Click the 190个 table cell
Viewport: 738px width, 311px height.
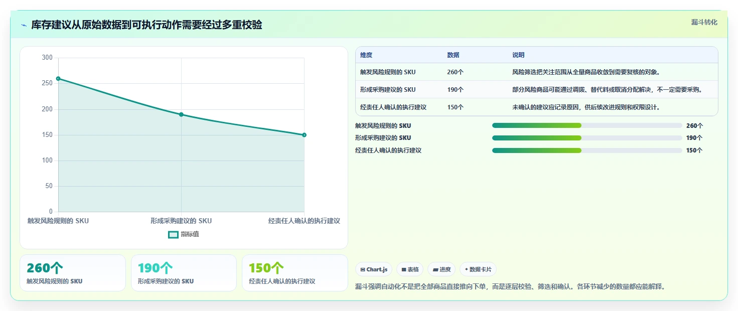point(455,90)
